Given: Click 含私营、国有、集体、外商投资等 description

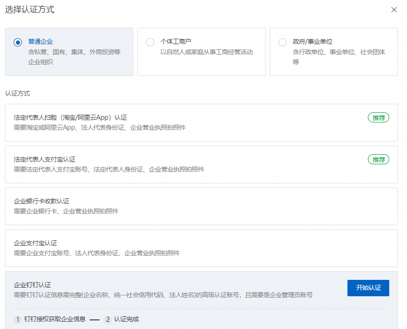Looking at the screenshot, I should 74,57.
